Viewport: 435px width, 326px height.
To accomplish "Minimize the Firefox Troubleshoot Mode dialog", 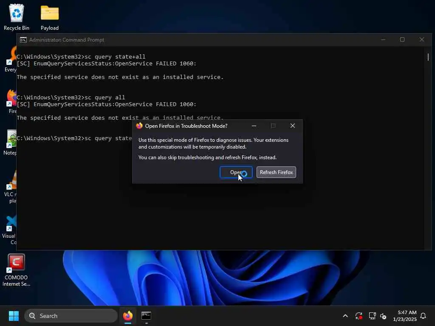I will click(x=254, y=126).
